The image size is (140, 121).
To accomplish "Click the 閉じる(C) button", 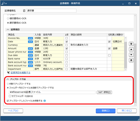I will click(x=127, y=111).
